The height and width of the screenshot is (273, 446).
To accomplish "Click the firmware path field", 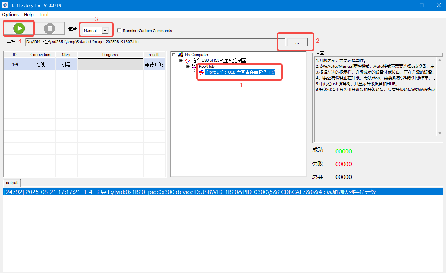I will click(x=155, y=42).
